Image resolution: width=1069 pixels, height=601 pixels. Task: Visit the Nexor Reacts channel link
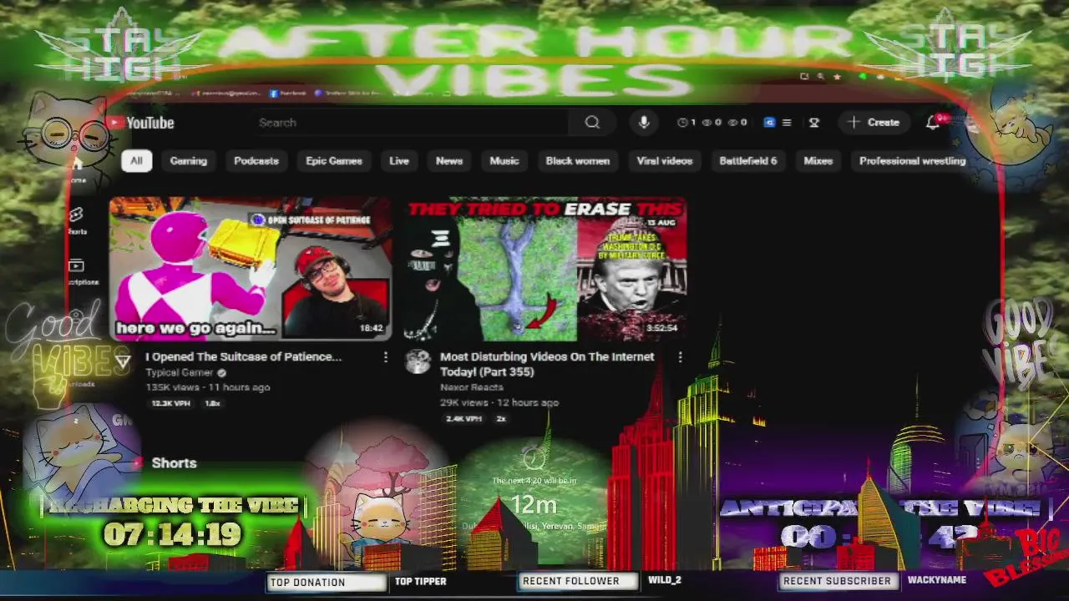(472, 387)
